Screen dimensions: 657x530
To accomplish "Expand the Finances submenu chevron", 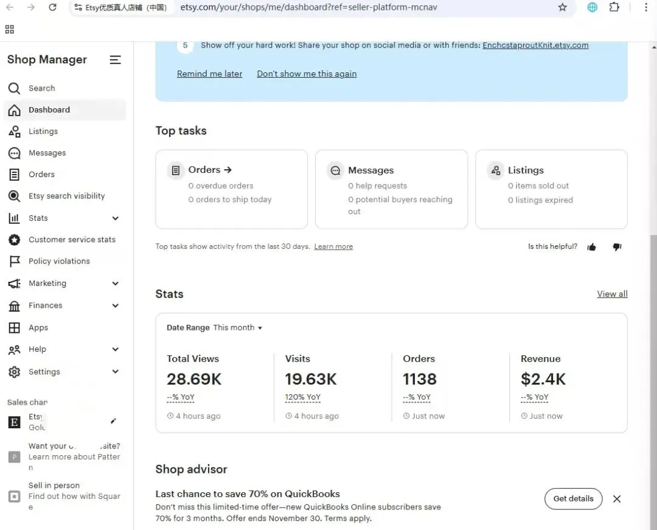I will 116,305.
